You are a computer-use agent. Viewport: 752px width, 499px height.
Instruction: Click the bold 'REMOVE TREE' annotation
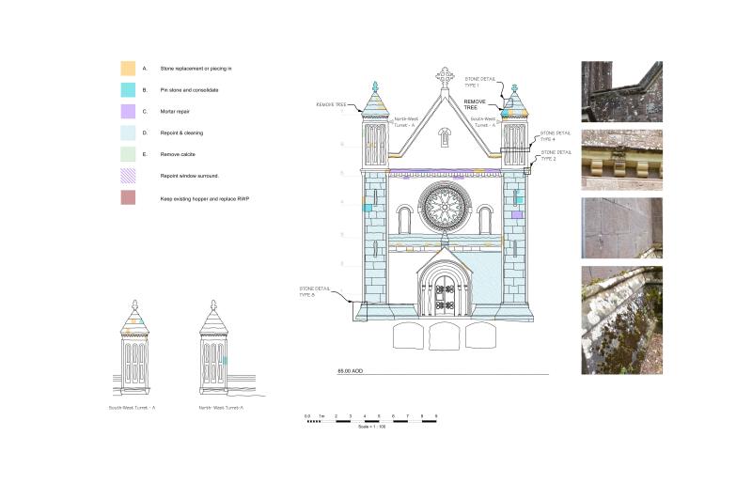(x=475, y=104)
